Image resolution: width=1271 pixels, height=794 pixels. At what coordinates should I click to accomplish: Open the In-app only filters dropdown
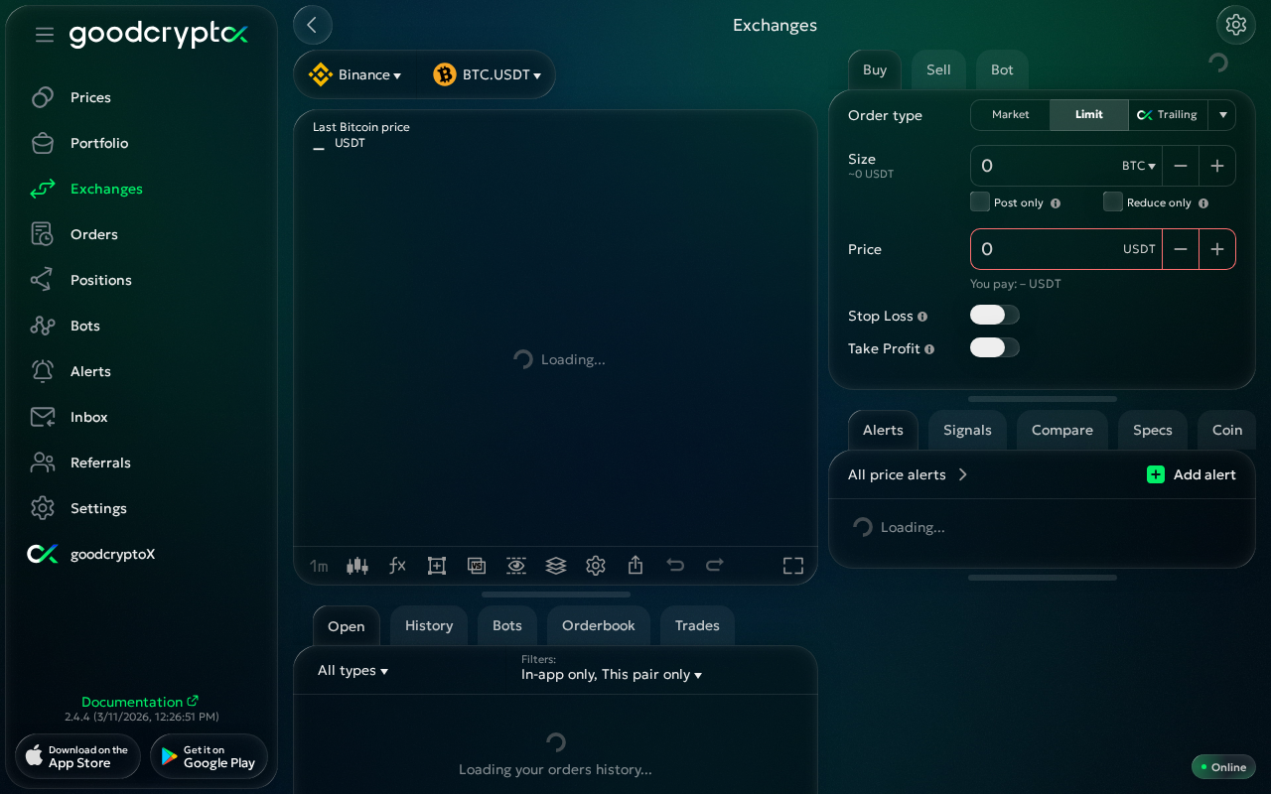(612, 675)
